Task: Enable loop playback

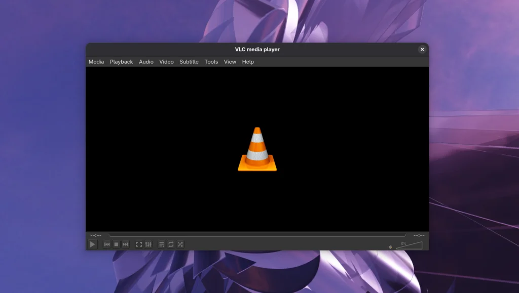Action: pos(171,244)
